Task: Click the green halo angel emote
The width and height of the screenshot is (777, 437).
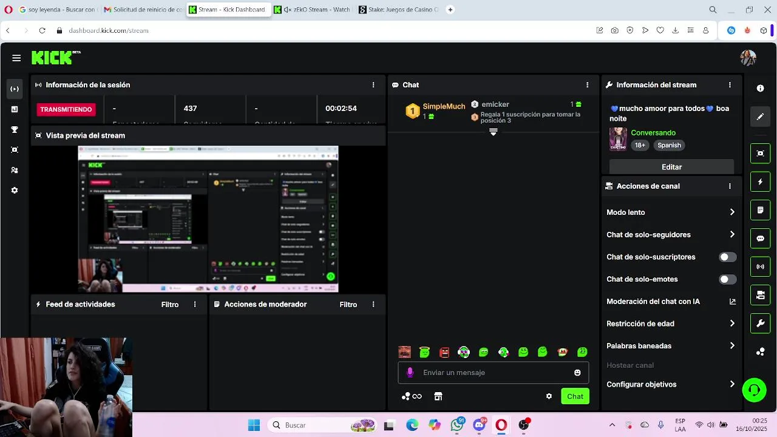Action: tap(424, 352)
